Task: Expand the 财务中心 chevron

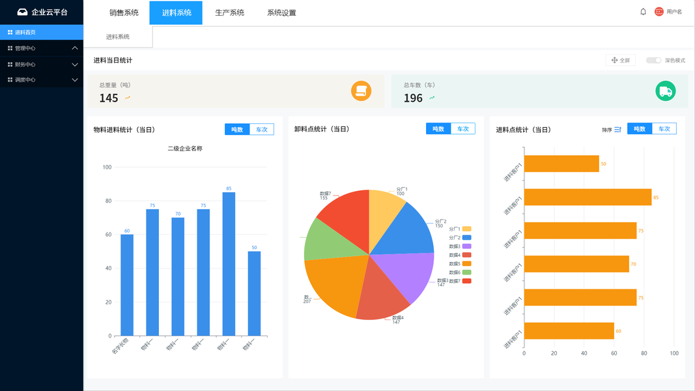Action: point(75,65)
